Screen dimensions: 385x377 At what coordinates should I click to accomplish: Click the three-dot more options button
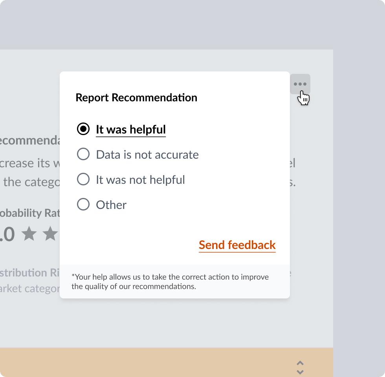point(300,84)
